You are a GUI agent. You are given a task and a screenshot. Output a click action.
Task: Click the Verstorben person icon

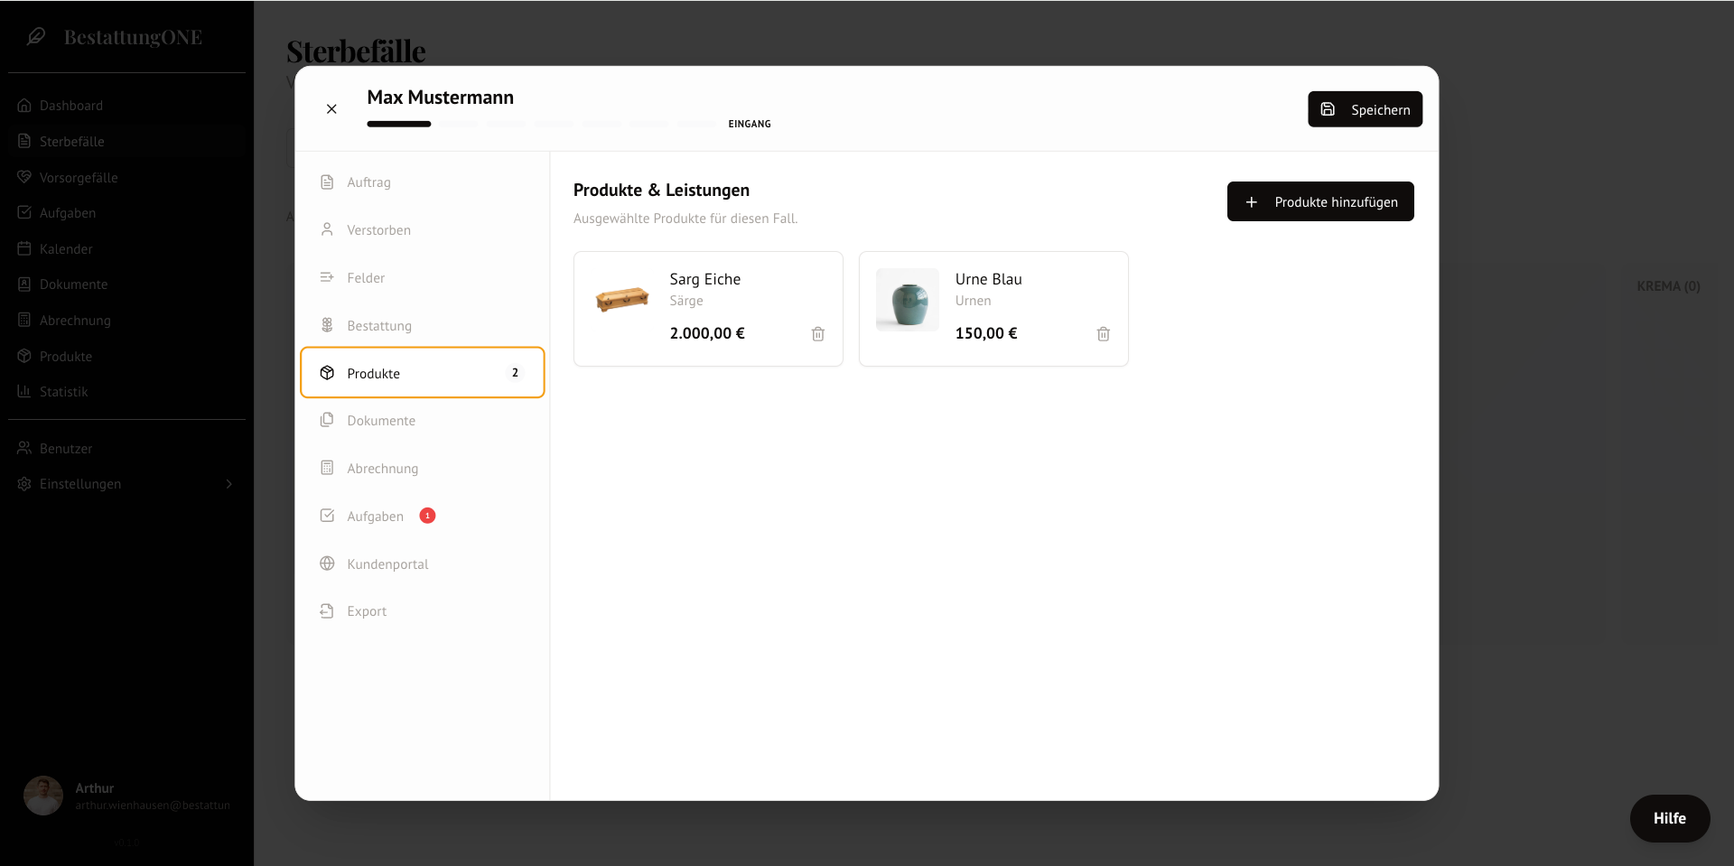pos(327,229)
